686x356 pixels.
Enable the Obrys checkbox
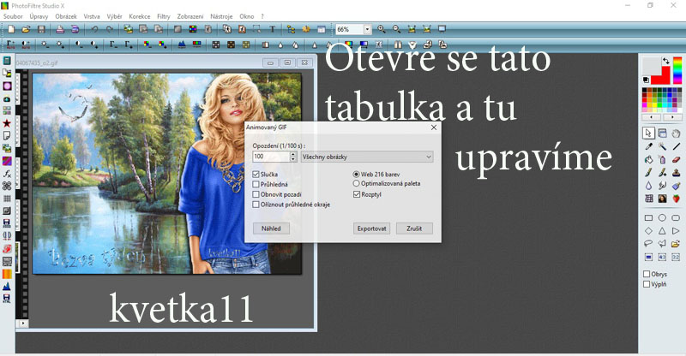pos(647,274)
